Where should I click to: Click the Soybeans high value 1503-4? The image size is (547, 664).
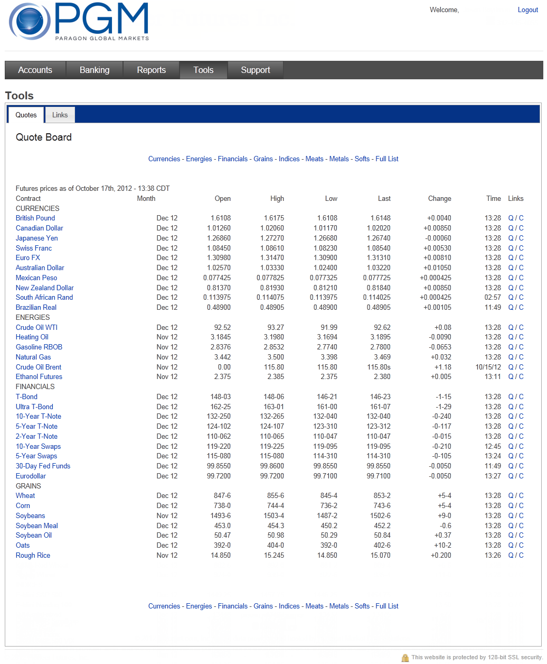point(272,516)
